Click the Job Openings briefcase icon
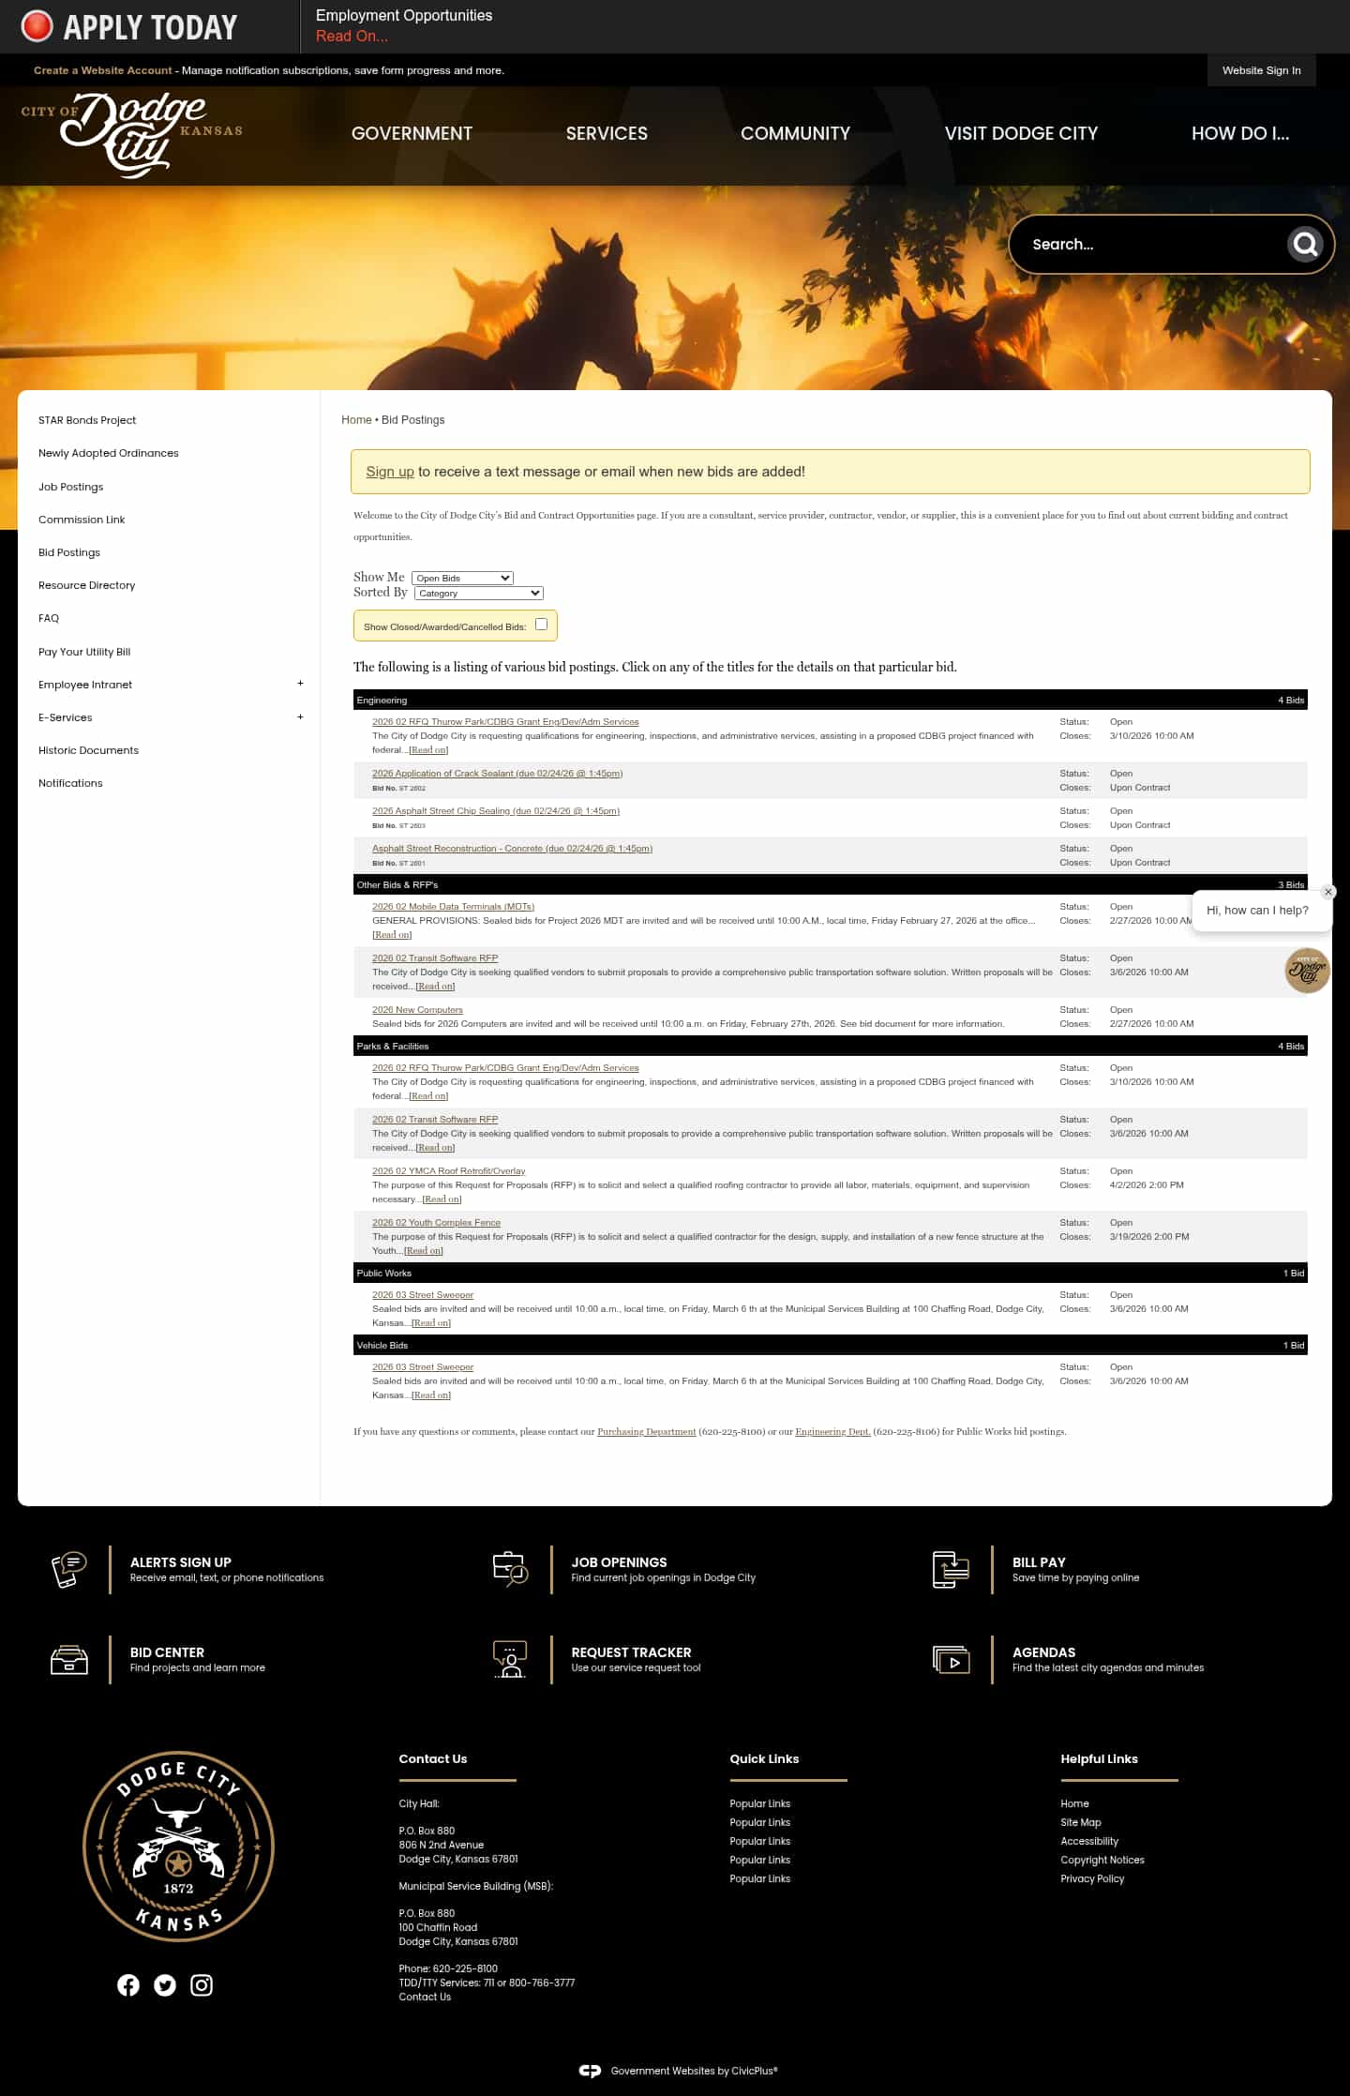 pos(510,1569)
